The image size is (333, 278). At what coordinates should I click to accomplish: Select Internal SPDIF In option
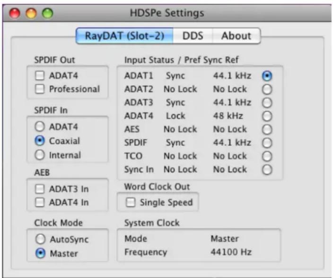[40, 155]
